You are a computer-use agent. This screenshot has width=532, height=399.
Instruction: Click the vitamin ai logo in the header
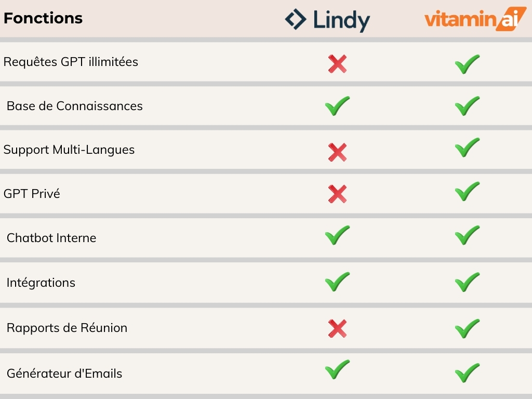[475, 19]
